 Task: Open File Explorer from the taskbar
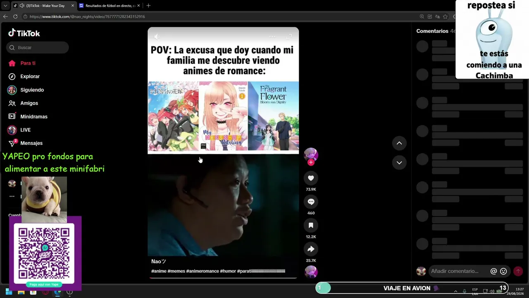[x=21, y=292]
